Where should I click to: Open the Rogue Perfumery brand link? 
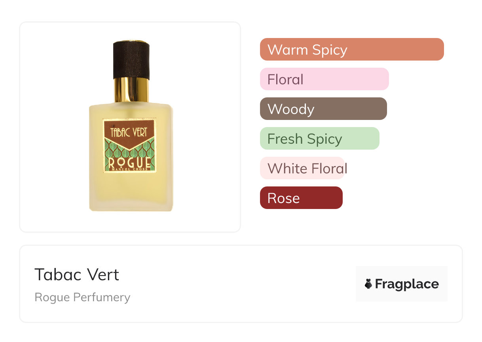point(82,297)
